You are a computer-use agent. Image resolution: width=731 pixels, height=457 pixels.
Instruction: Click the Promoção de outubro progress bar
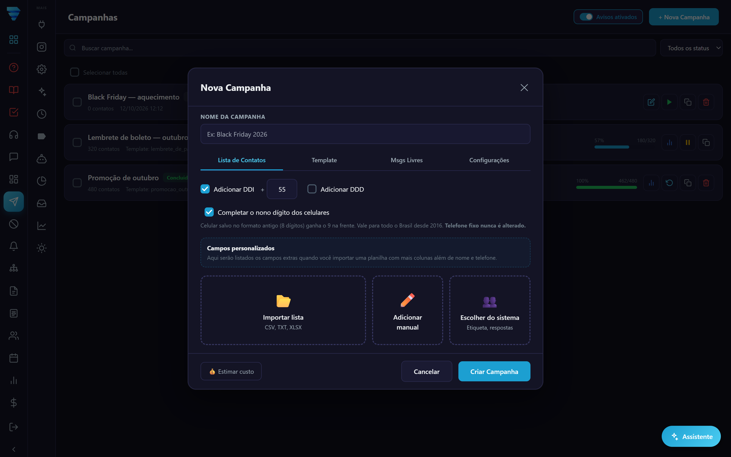tap(607, 187)
